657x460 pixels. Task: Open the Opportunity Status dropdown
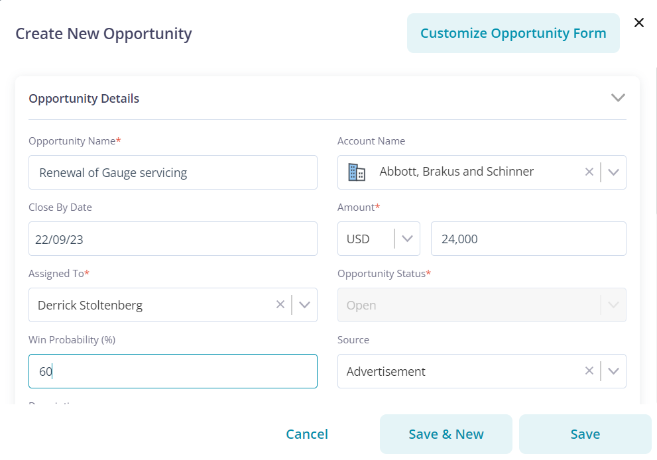(613, 305)
